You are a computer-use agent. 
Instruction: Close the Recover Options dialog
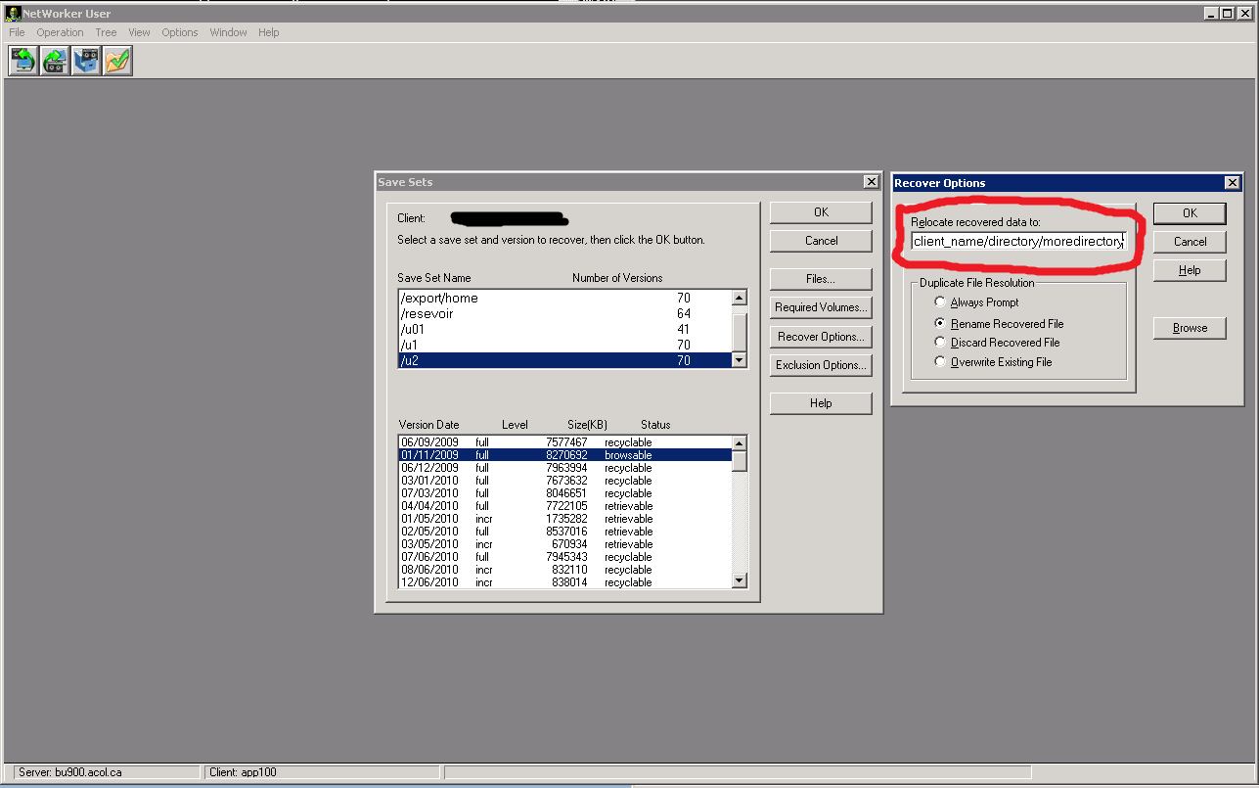(x=1232, y=183)
